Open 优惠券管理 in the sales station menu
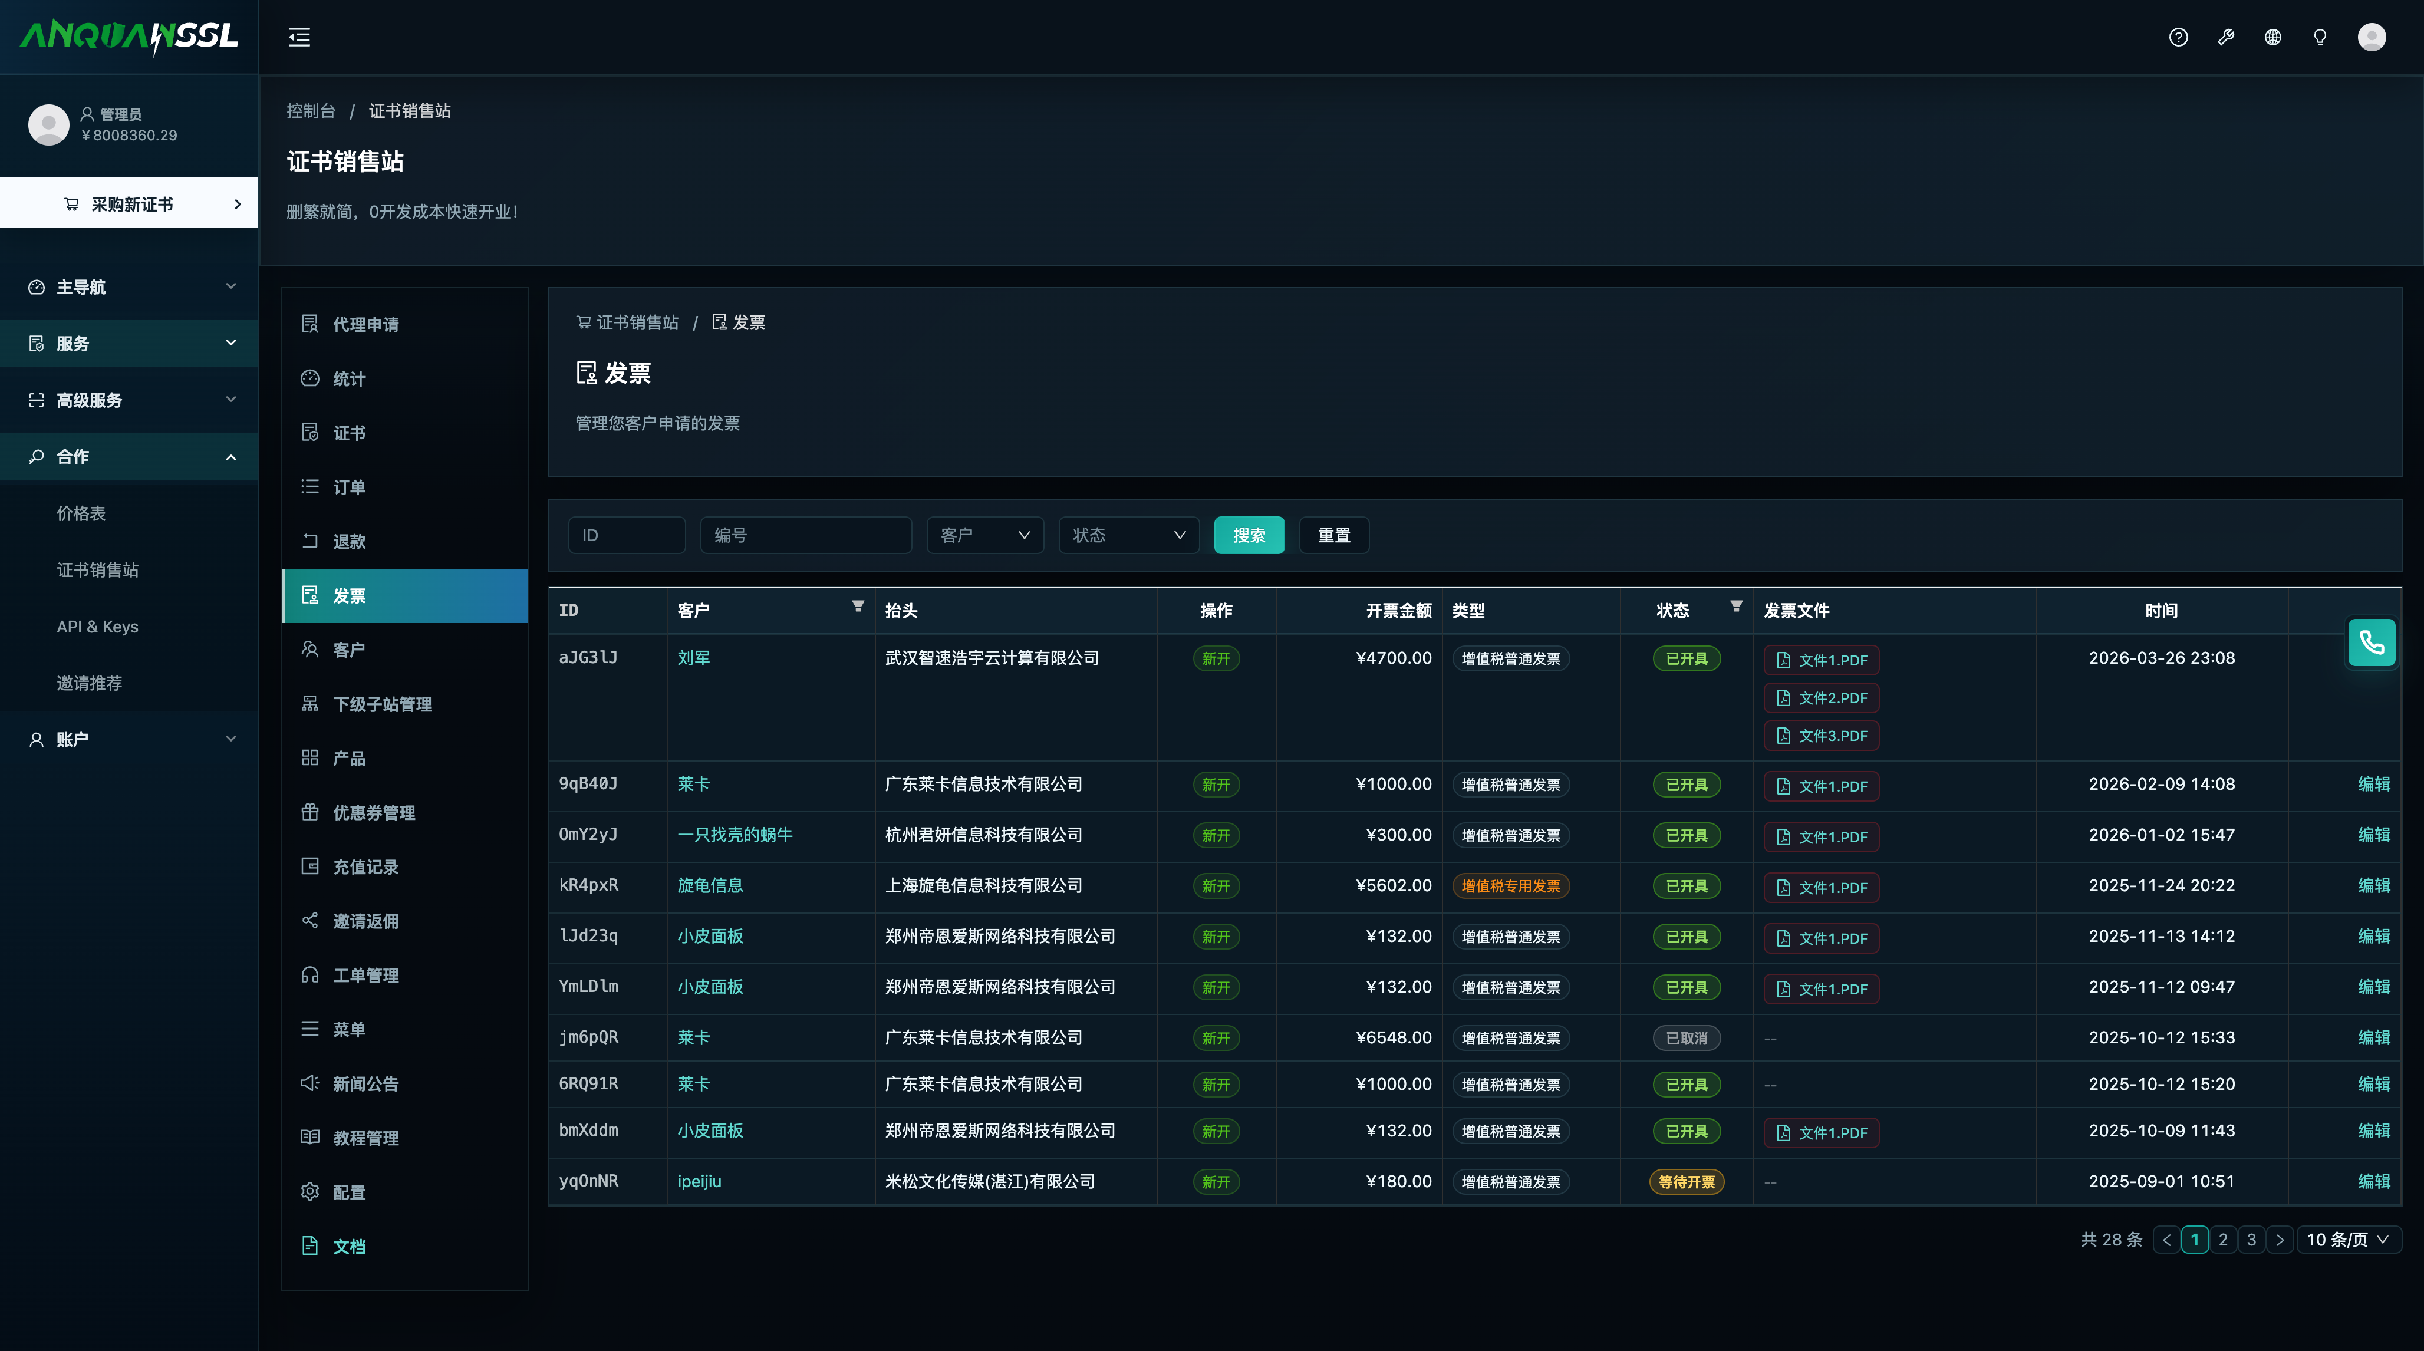Screen dimensions: 2424x1351 click(404, 812)
